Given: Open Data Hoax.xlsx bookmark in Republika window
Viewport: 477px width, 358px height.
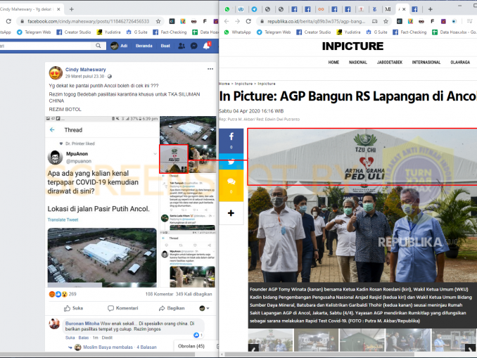Looking at the screenshot, I should coord(454,32).
